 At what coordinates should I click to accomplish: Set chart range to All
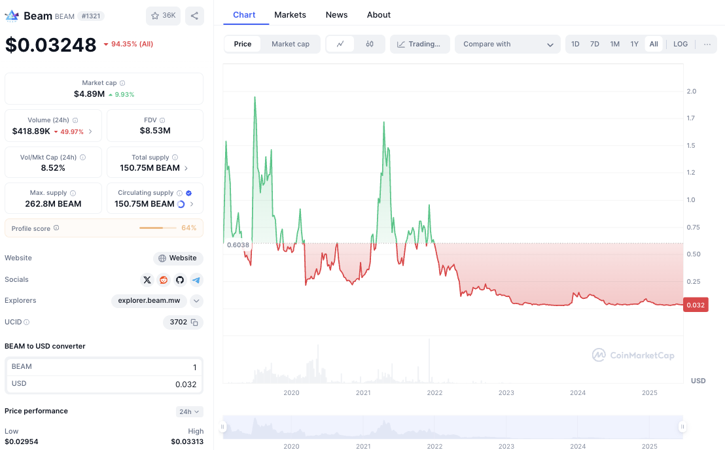654,44
